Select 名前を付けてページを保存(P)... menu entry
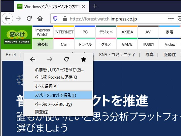 (58, 70)
